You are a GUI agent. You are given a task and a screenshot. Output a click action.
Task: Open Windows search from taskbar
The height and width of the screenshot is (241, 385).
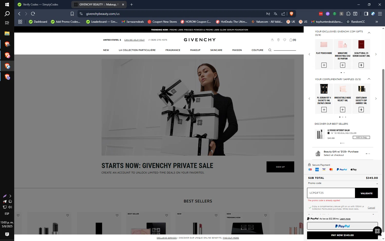(7, 14)
